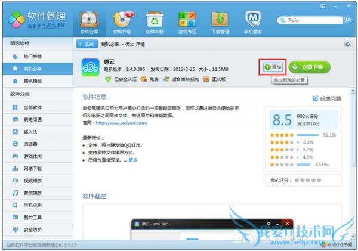
Task: Click the 装机必备 breadcrumb link
Action: point(110,44)
